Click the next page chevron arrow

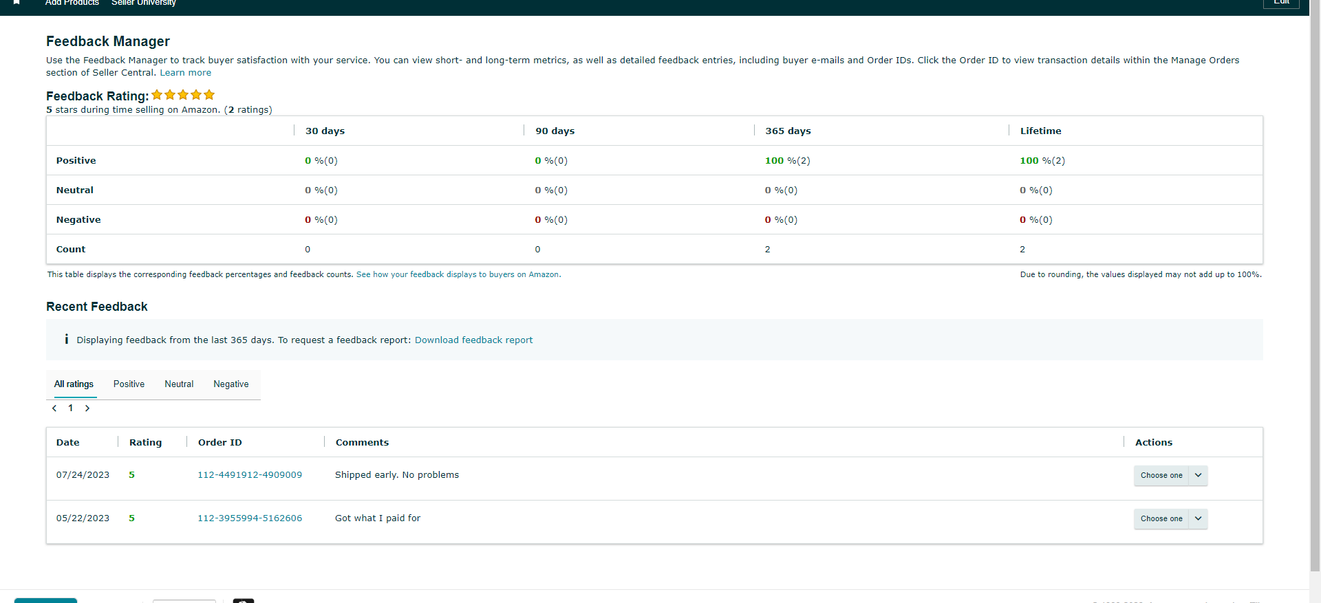(x=87, y=408)
